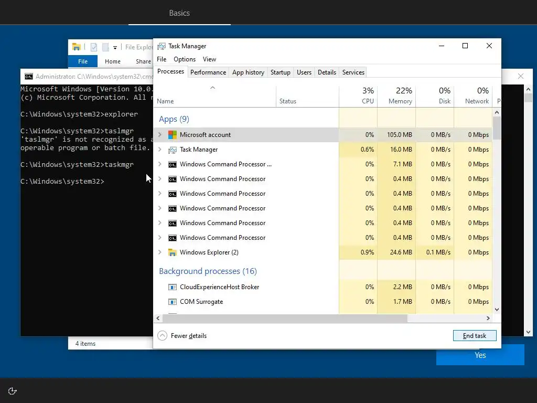Switch to the Details tab
The image size is (537, 403).
pos(327,72)
